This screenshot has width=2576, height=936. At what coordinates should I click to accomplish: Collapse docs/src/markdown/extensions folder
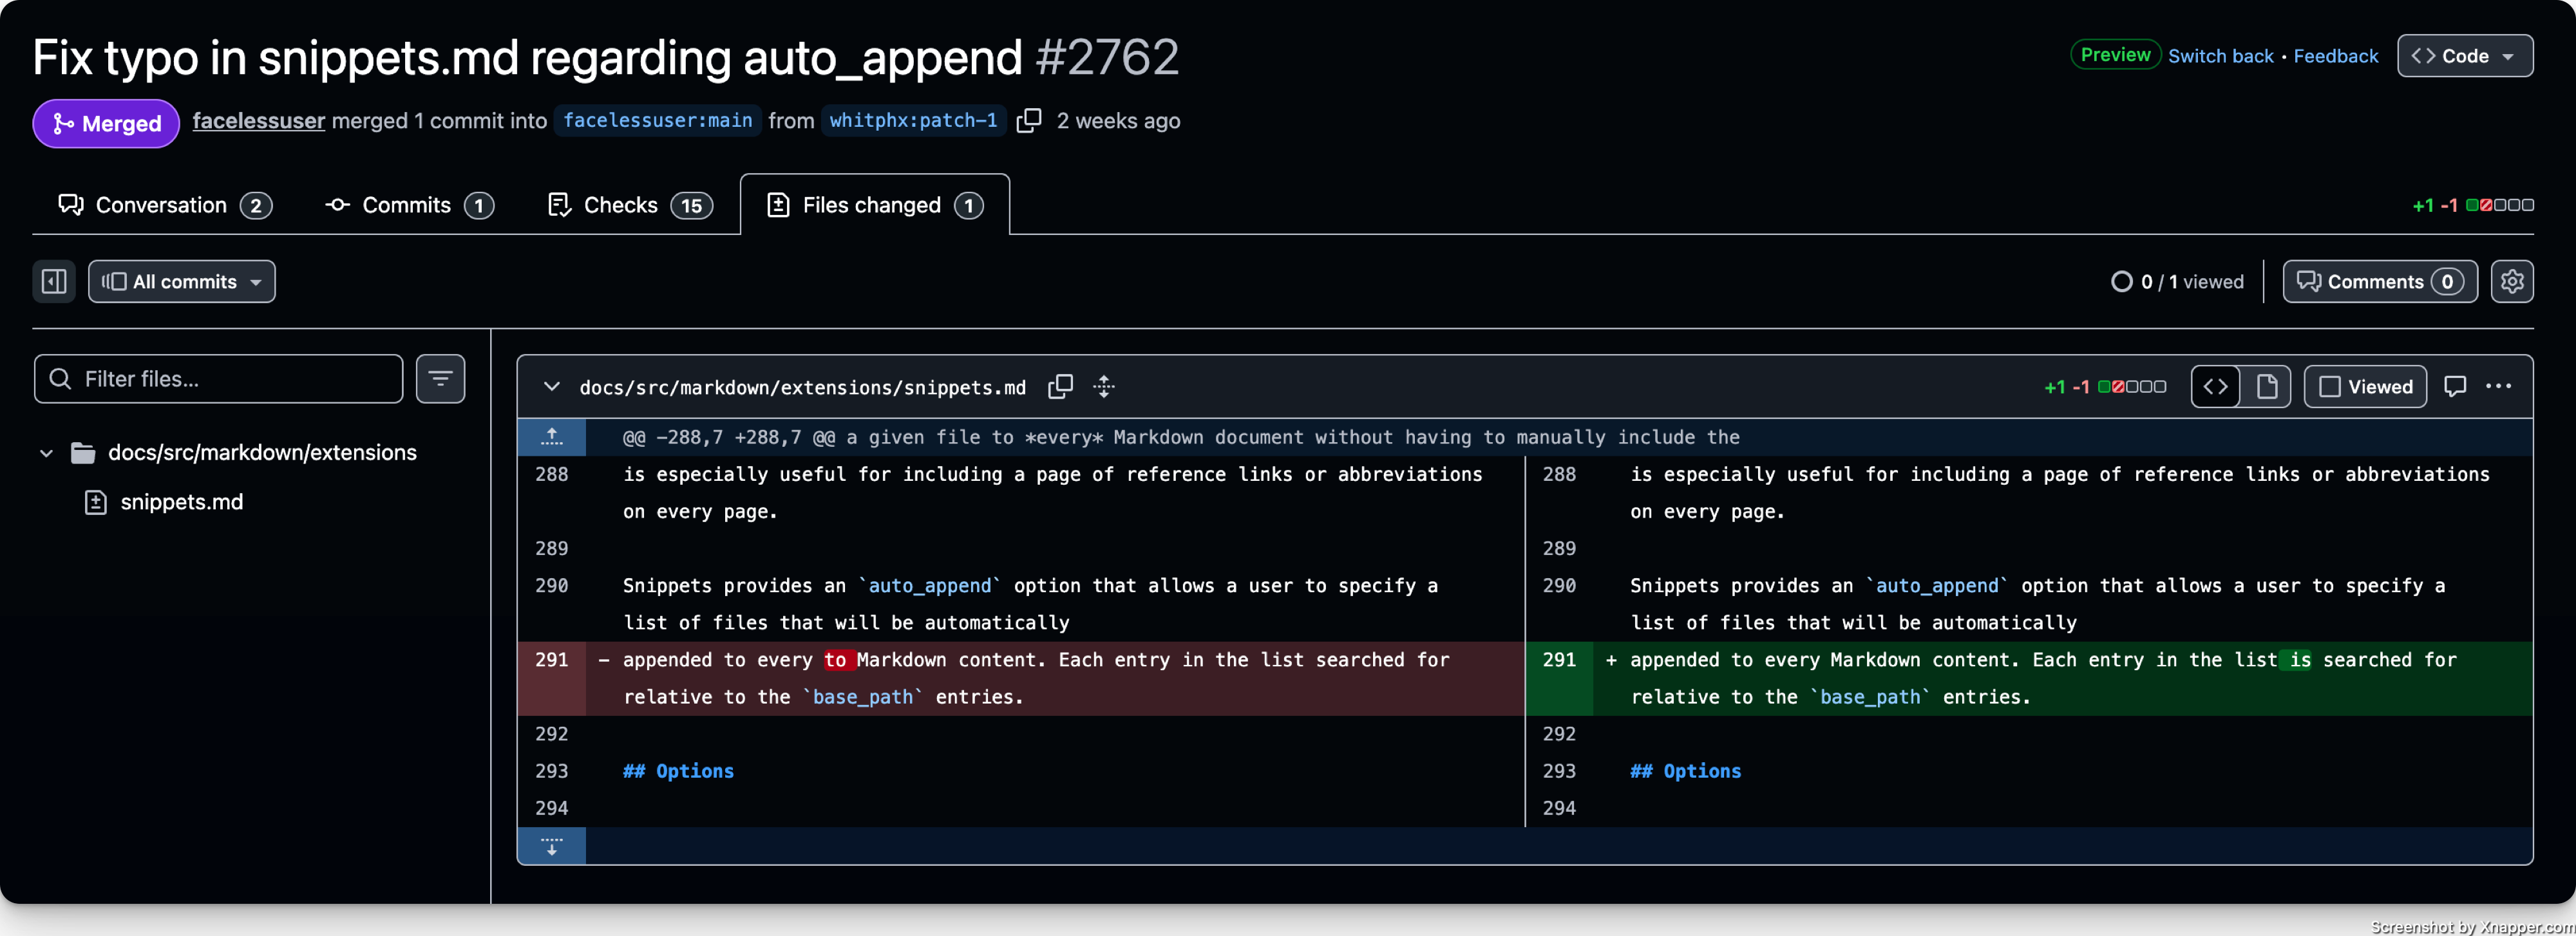pos(46,453)
